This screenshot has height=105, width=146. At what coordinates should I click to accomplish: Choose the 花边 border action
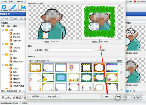15,51
